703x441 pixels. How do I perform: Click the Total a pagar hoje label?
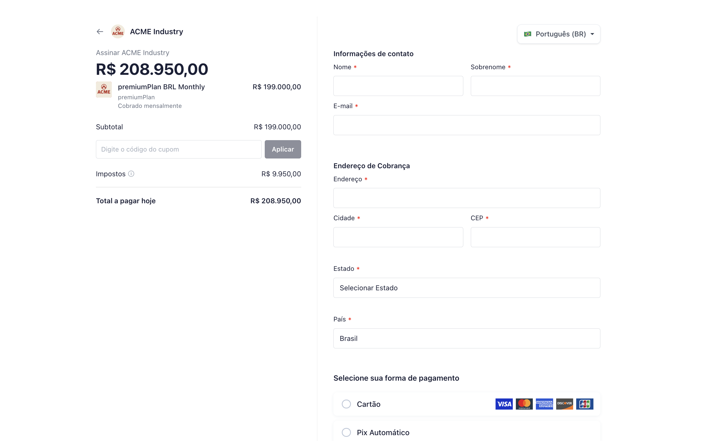click(x=126, y=201)
